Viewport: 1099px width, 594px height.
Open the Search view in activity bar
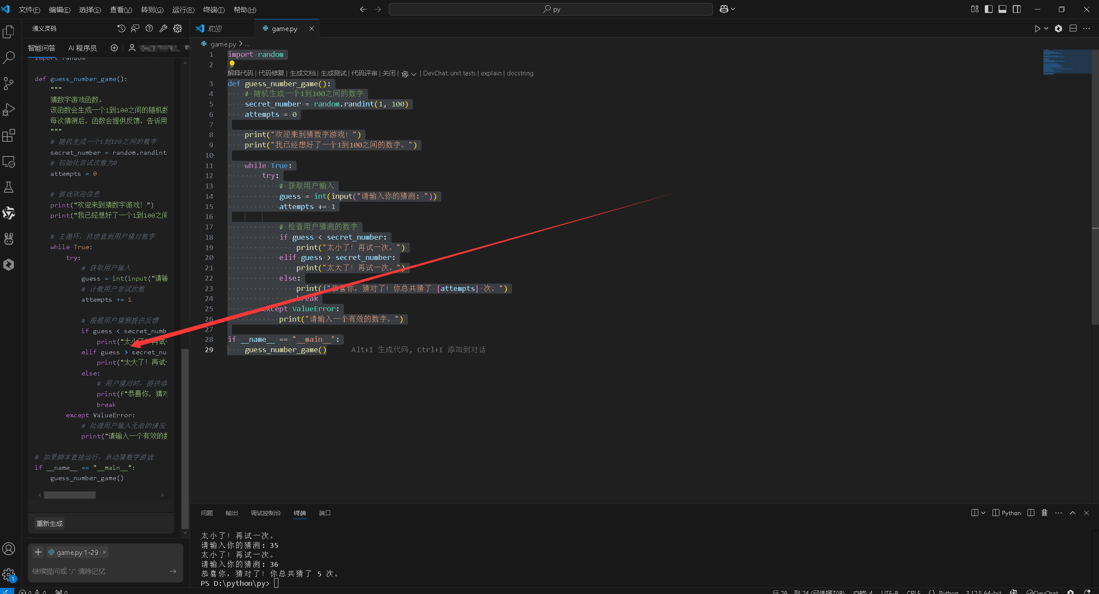9,57
